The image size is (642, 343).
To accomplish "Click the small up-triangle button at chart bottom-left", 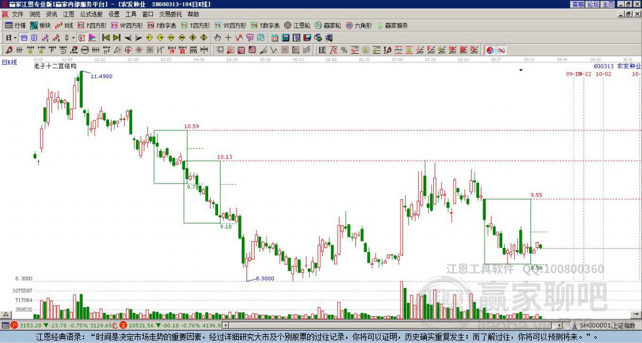I will point(5,314).
